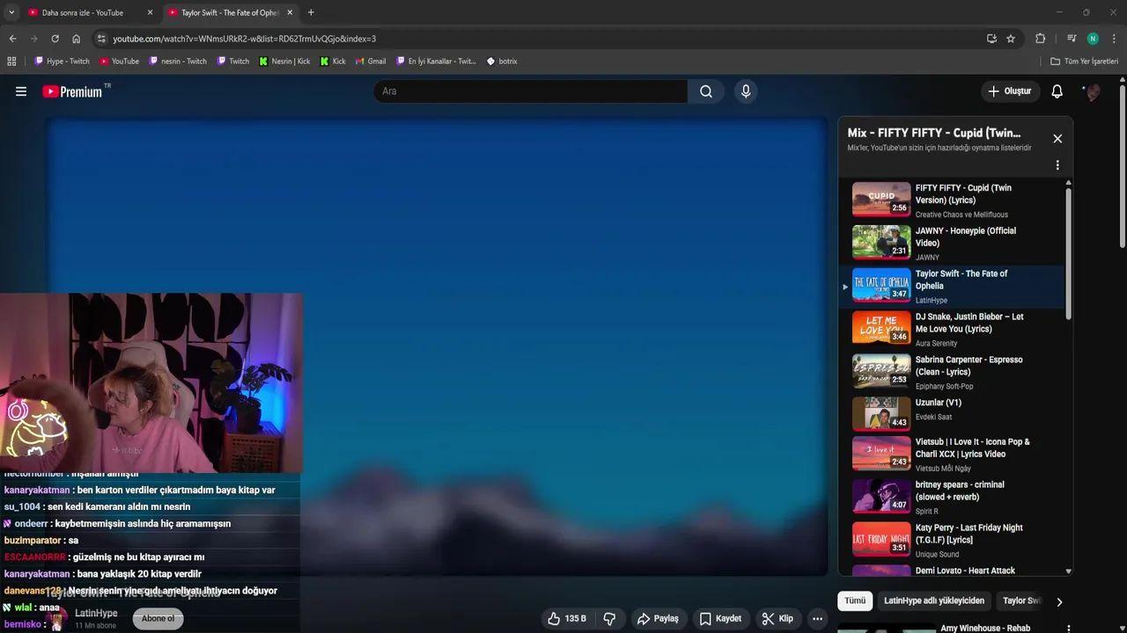Viewport: 1127px width, 633px height.
Task: Open Tüm Yer İşaretleri folder
Action: pyautogui.click(x=1084, y=62)
